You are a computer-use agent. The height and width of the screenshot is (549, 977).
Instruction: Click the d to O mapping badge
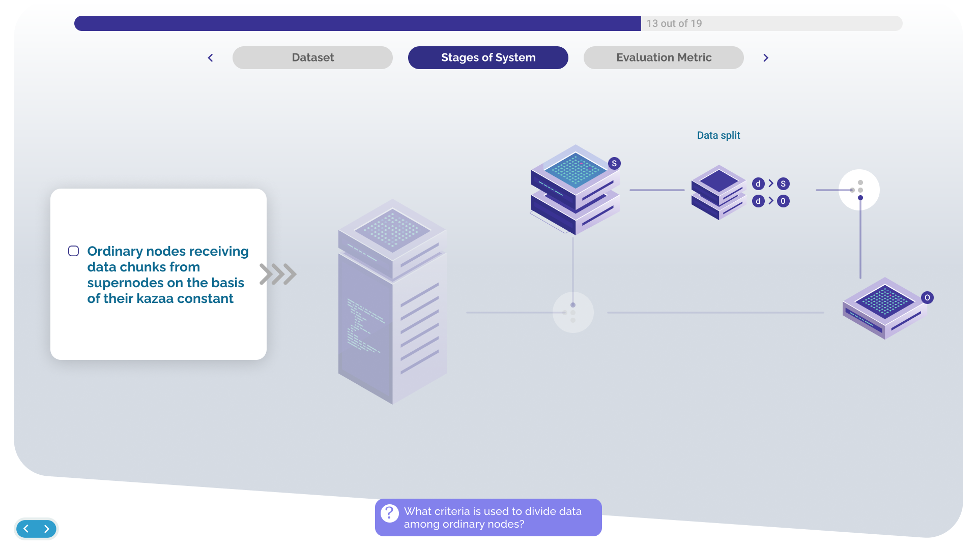771,201
